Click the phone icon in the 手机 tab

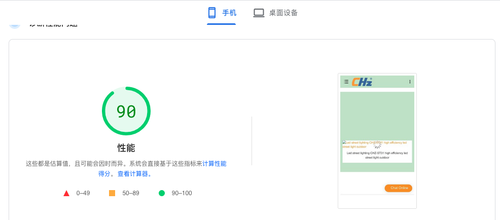pyautogui.click(x=212, y=13)
